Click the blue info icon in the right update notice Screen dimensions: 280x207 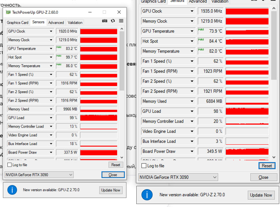pyautogui.click(x=147, y=195)
